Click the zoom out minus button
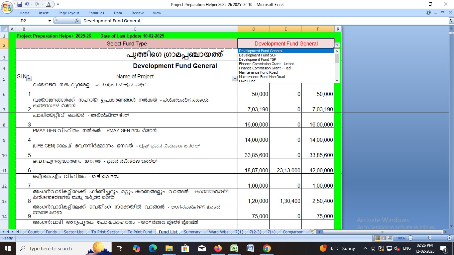Screen dimensions: 454x255 pos(410,238)
